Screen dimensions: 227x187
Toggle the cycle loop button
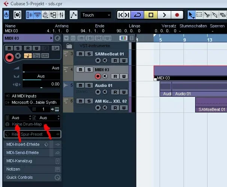137,15
